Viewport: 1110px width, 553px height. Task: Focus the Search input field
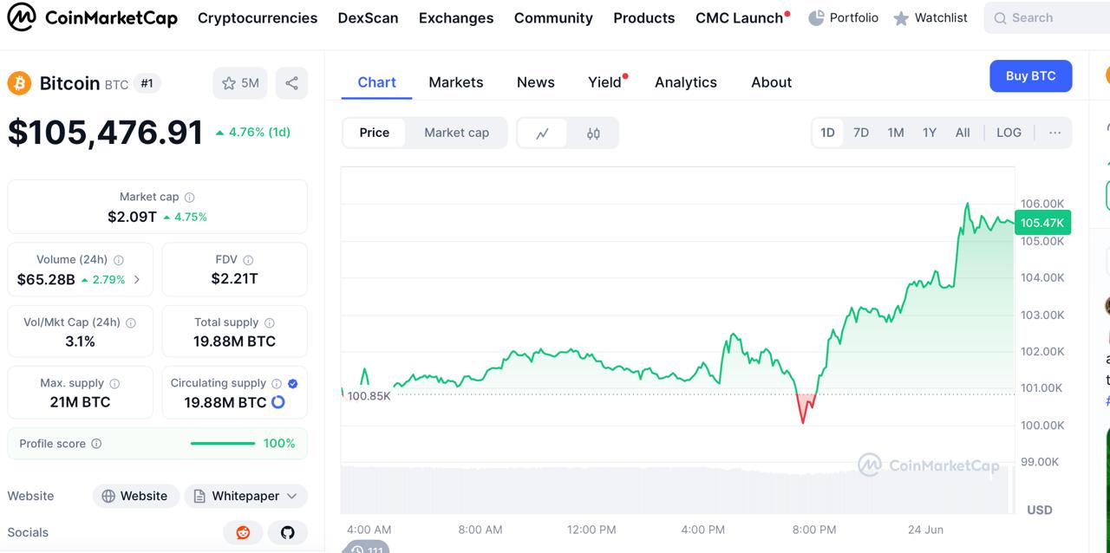click(1047, 17)
